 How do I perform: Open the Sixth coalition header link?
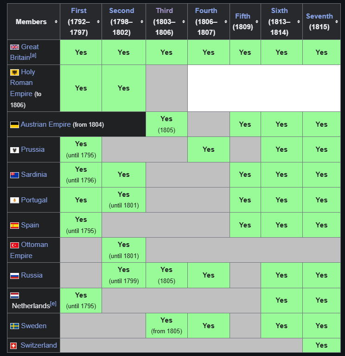click(280, 11)
